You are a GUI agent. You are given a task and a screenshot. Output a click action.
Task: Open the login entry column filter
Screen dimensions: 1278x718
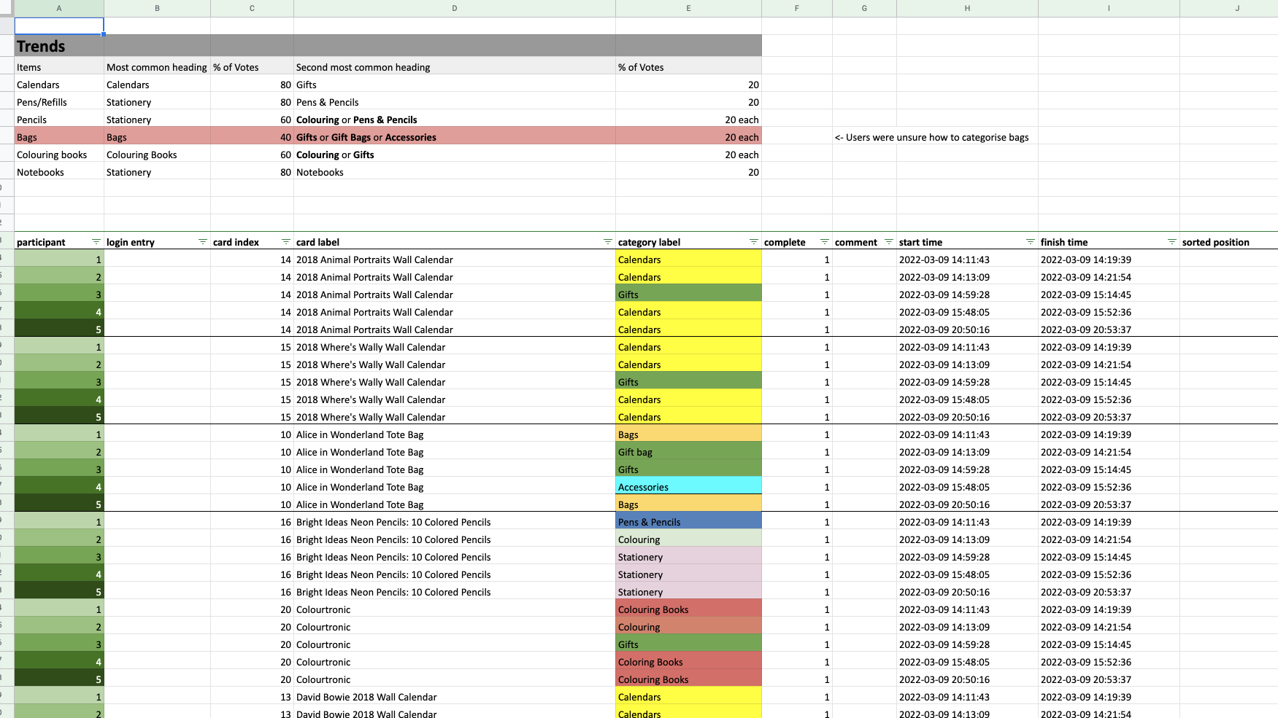coord(203,242)
